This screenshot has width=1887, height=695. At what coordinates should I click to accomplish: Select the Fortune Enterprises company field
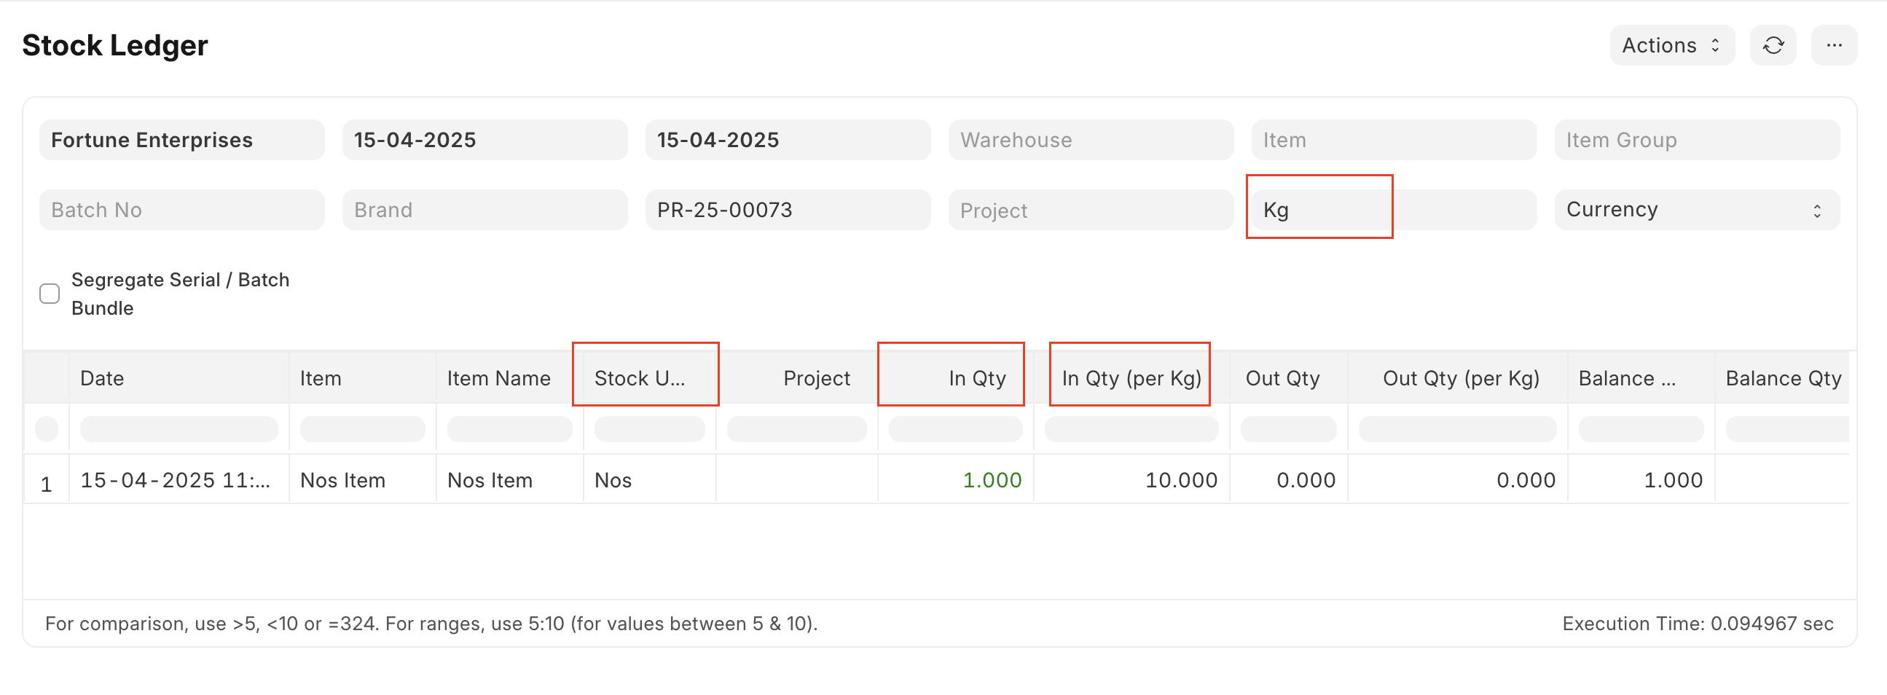coord(181,140)
